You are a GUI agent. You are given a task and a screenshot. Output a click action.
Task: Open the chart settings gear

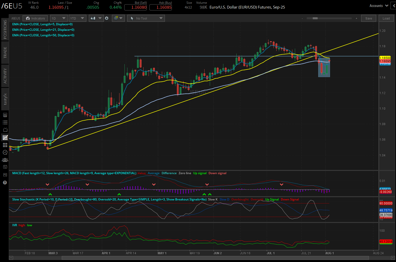point(107,18)
